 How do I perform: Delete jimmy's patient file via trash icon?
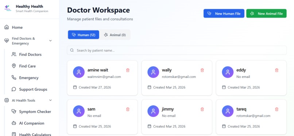point(202,109)
